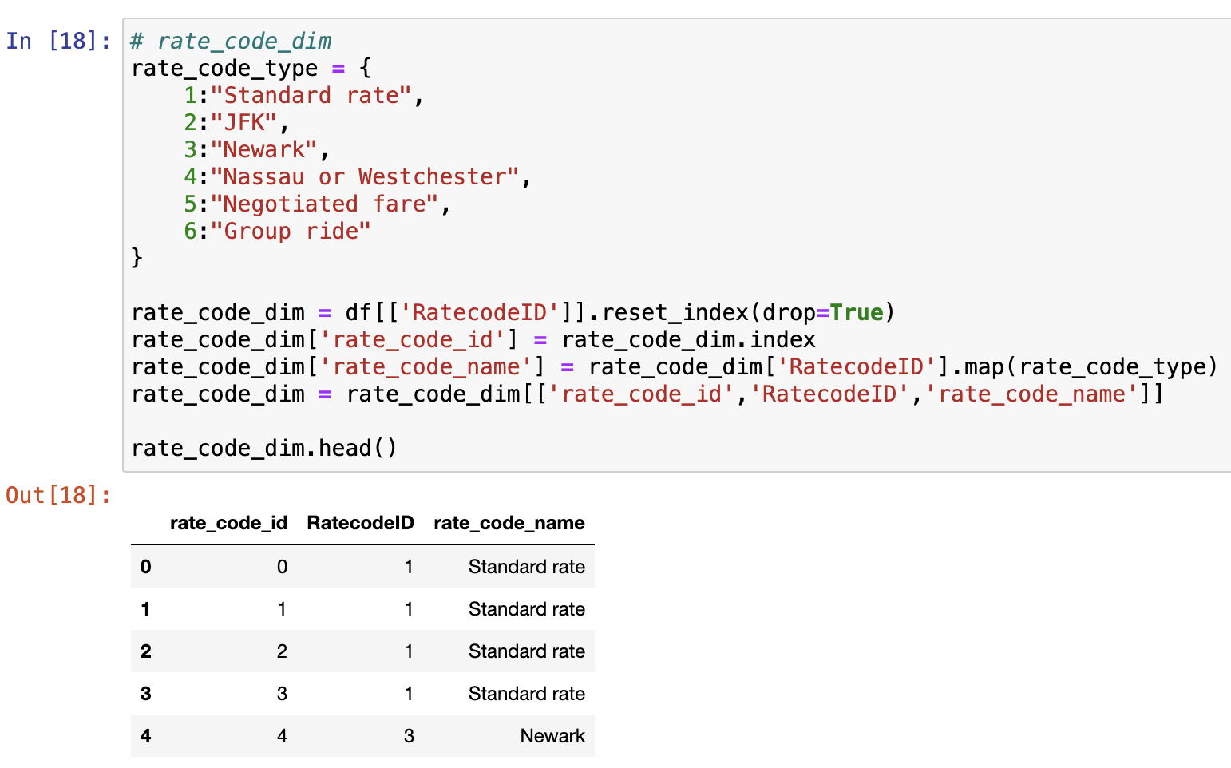Click row index 0 in output table

point(145,567)
